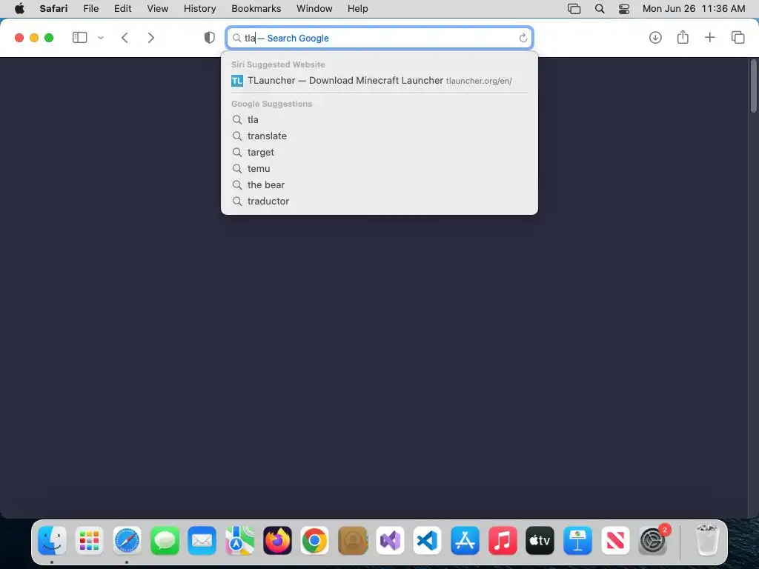Viewport: 759px width, 569px height.
Task: Click inside the Safari address bar
Action: 379,38
